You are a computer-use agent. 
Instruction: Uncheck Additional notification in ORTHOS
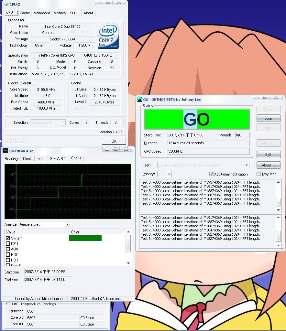211,174
